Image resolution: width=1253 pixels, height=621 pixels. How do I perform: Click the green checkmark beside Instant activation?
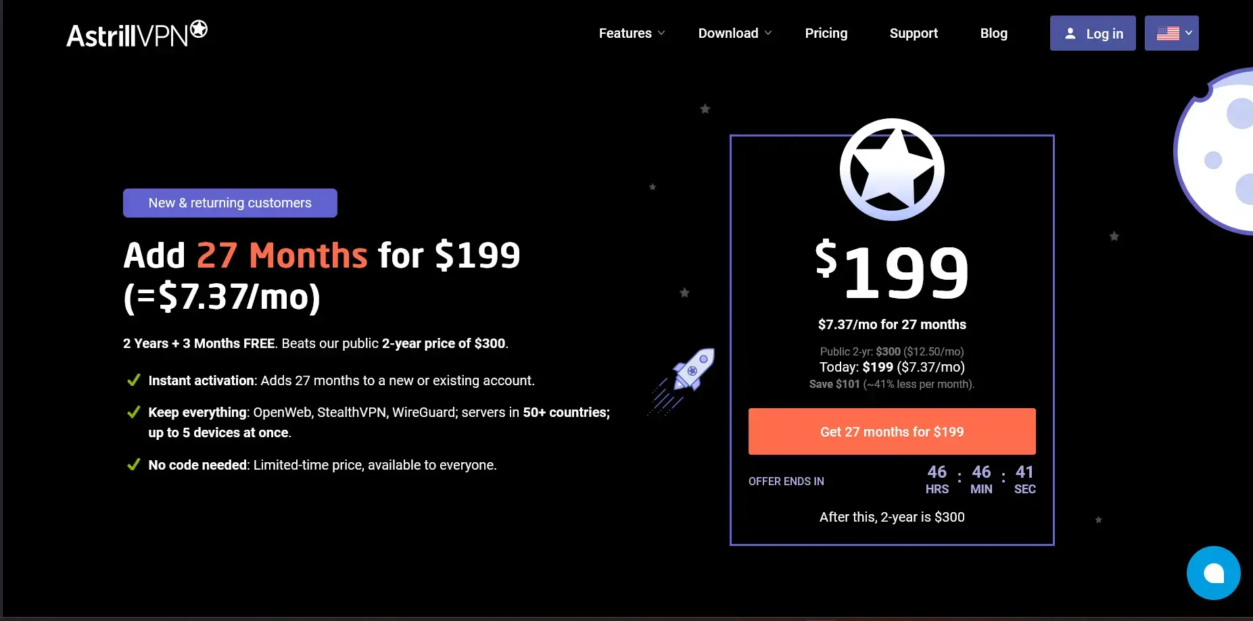(133, 380)
